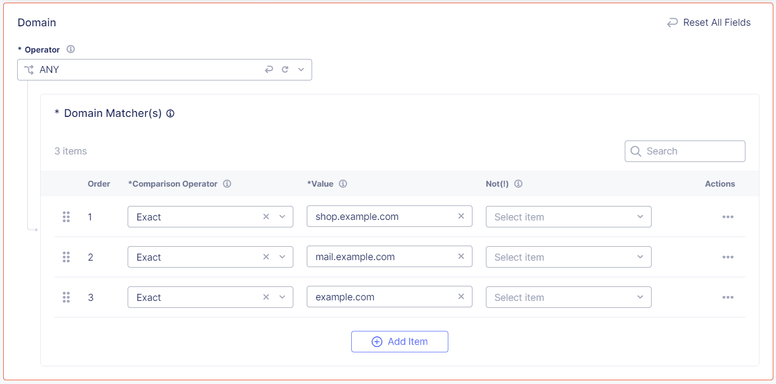This screenshot has height=384, width=776.
Task: Clear the mail.example.com value field
Action: (461, 257)
